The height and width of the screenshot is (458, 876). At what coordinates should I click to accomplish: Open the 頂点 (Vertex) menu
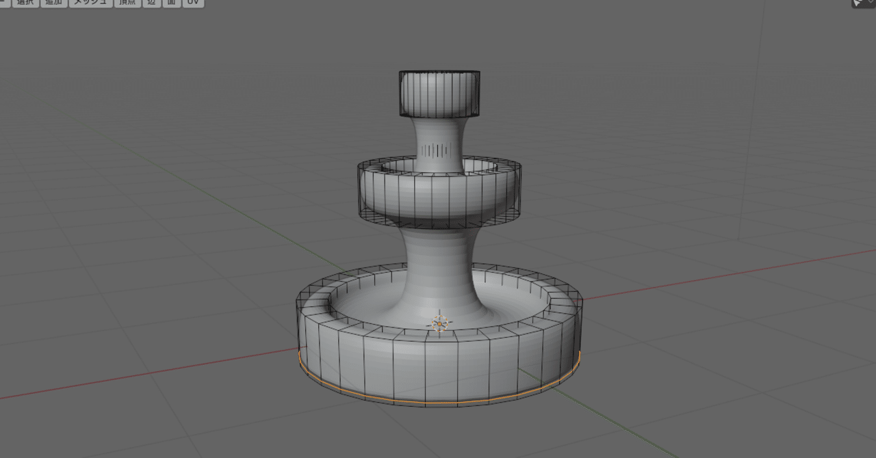click(126, 3)
